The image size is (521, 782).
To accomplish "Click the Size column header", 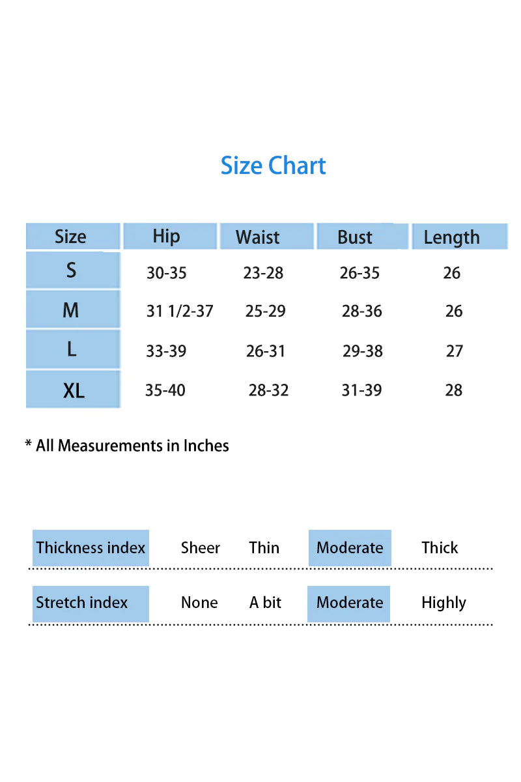I will pyautogui.click(x=70, y=237).
